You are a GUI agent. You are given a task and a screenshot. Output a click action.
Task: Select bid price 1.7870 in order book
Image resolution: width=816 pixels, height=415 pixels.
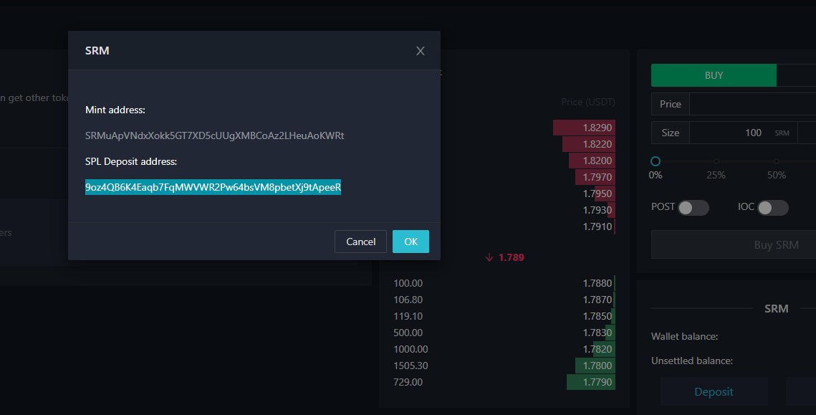point(597,300)
